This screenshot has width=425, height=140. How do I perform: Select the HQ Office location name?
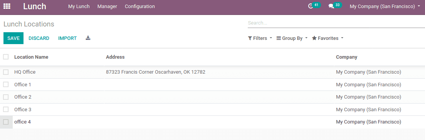pos(25,72)
